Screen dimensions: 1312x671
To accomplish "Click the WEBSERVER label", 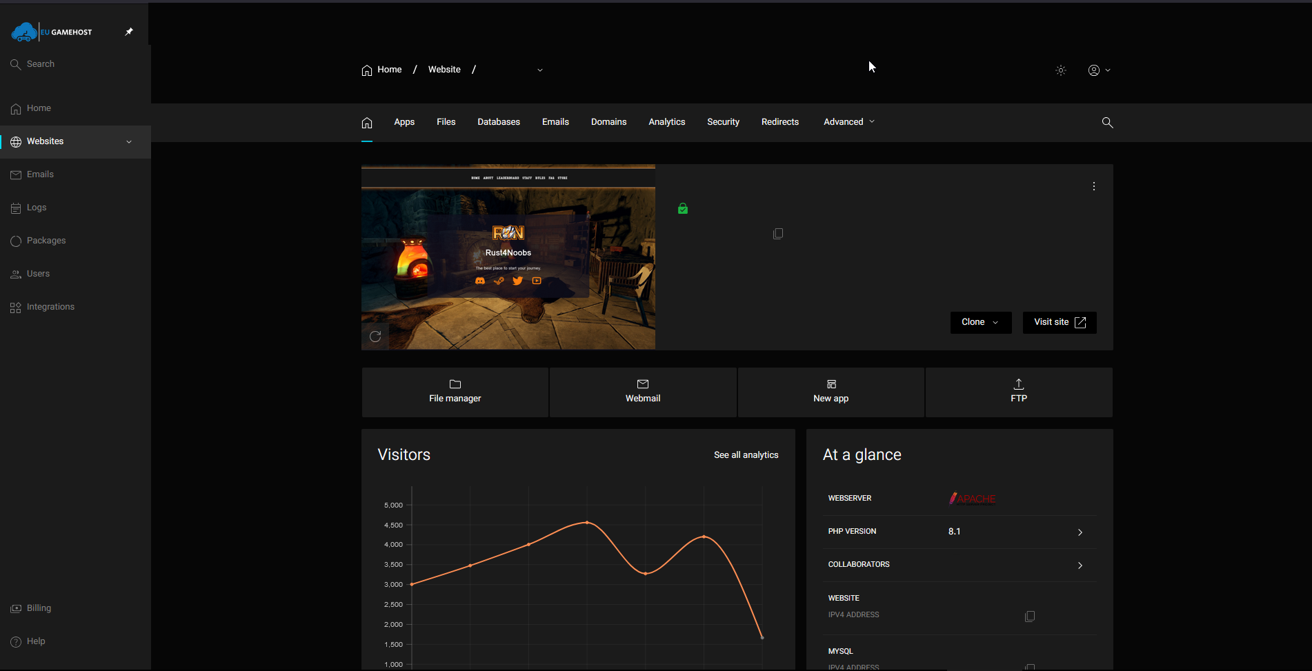I will [850, 499].
